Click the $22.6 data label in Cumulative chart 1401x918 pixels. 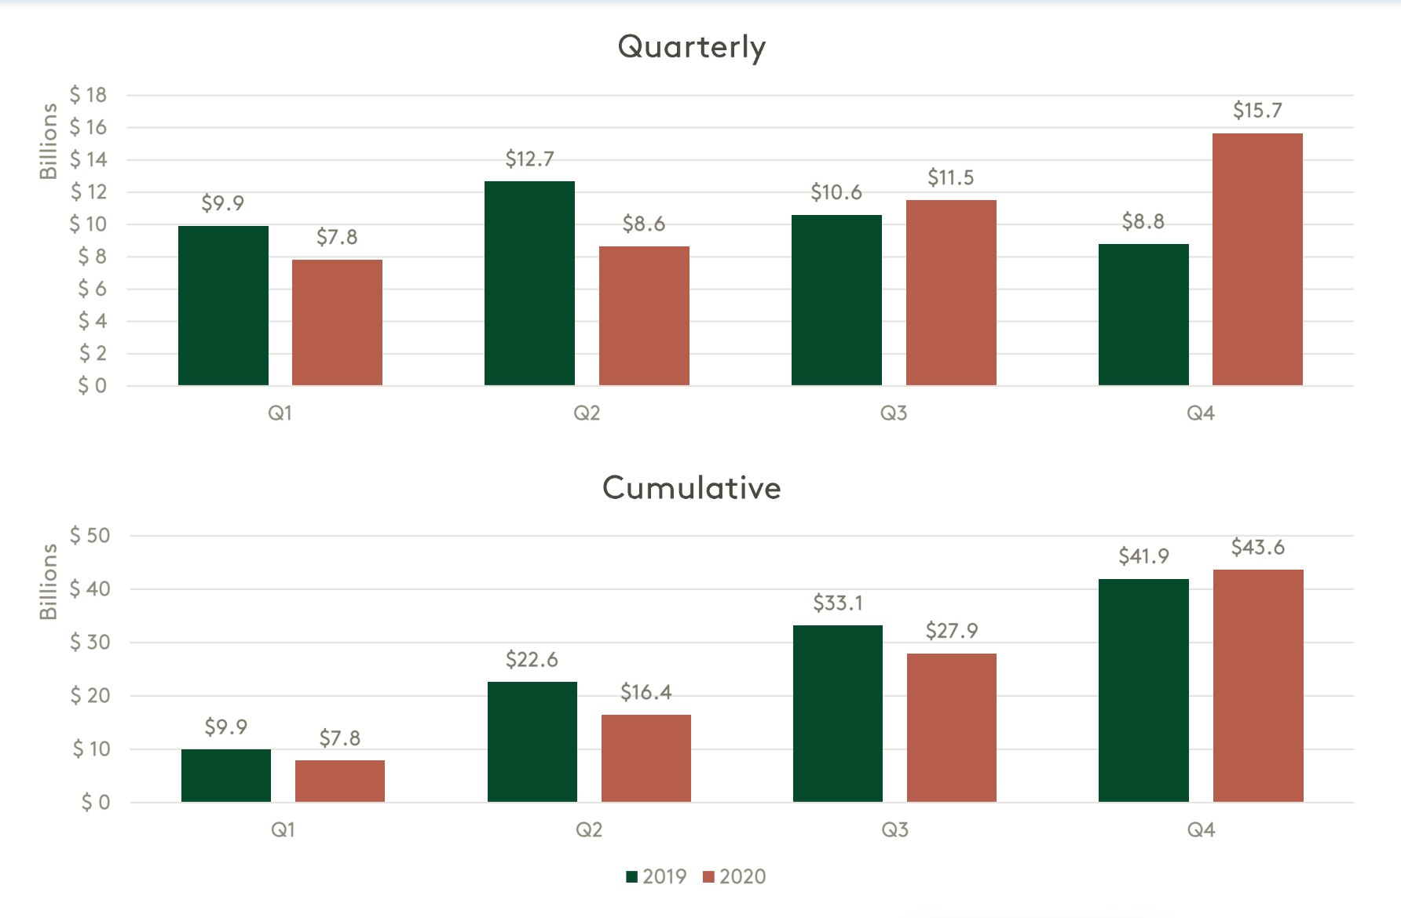pos(532,659)
